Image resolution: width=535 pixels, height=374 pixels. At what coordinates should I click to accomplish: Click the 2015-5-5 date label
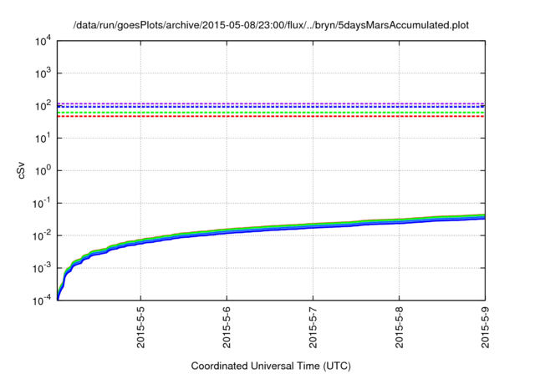click(x=140, y=327)
